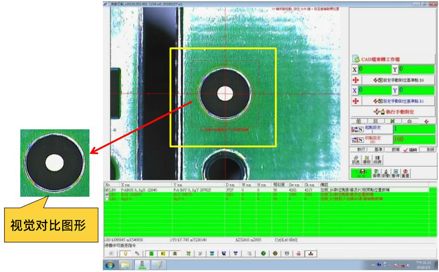Click the light bulb toolbar icon

125,253
